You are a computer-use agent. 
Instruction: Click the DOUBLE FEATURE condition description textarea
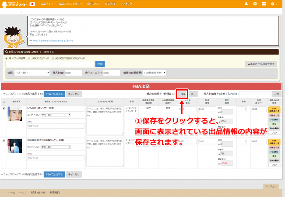coord(105,153)
